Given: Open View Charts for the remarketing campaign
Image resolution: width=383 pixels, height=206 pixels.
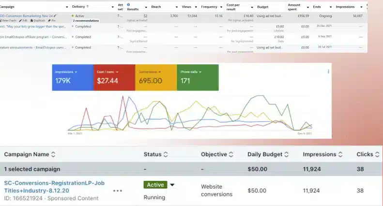Looking at the screenshot, I should (9, 21).
